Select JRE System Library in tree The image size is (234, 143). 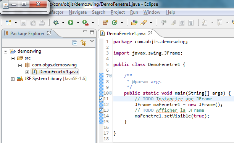[x=55, y=79]
